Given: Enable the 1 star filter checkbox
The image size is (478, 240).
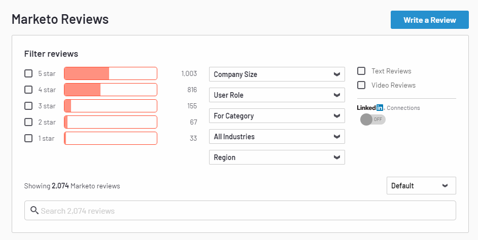Looking at the screenshot, I should (x=28, y=138).
